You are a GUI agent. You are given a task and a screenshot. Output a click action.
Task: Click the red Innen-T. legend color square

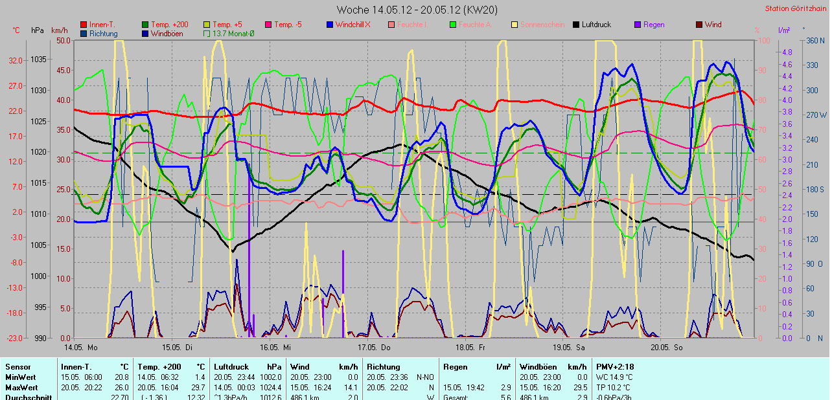84,25
